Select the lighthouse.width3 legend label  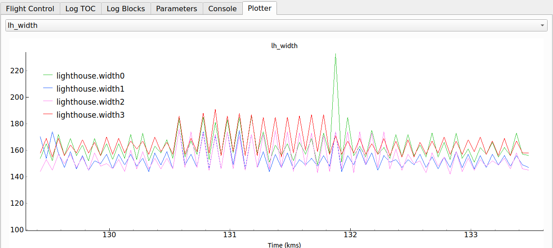click(x=90, y=115)
